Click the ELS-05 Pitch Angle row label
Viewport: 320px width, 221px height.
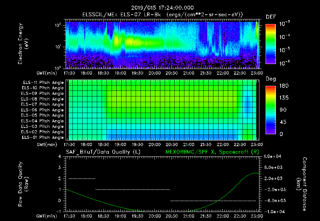tap(42, 115)
